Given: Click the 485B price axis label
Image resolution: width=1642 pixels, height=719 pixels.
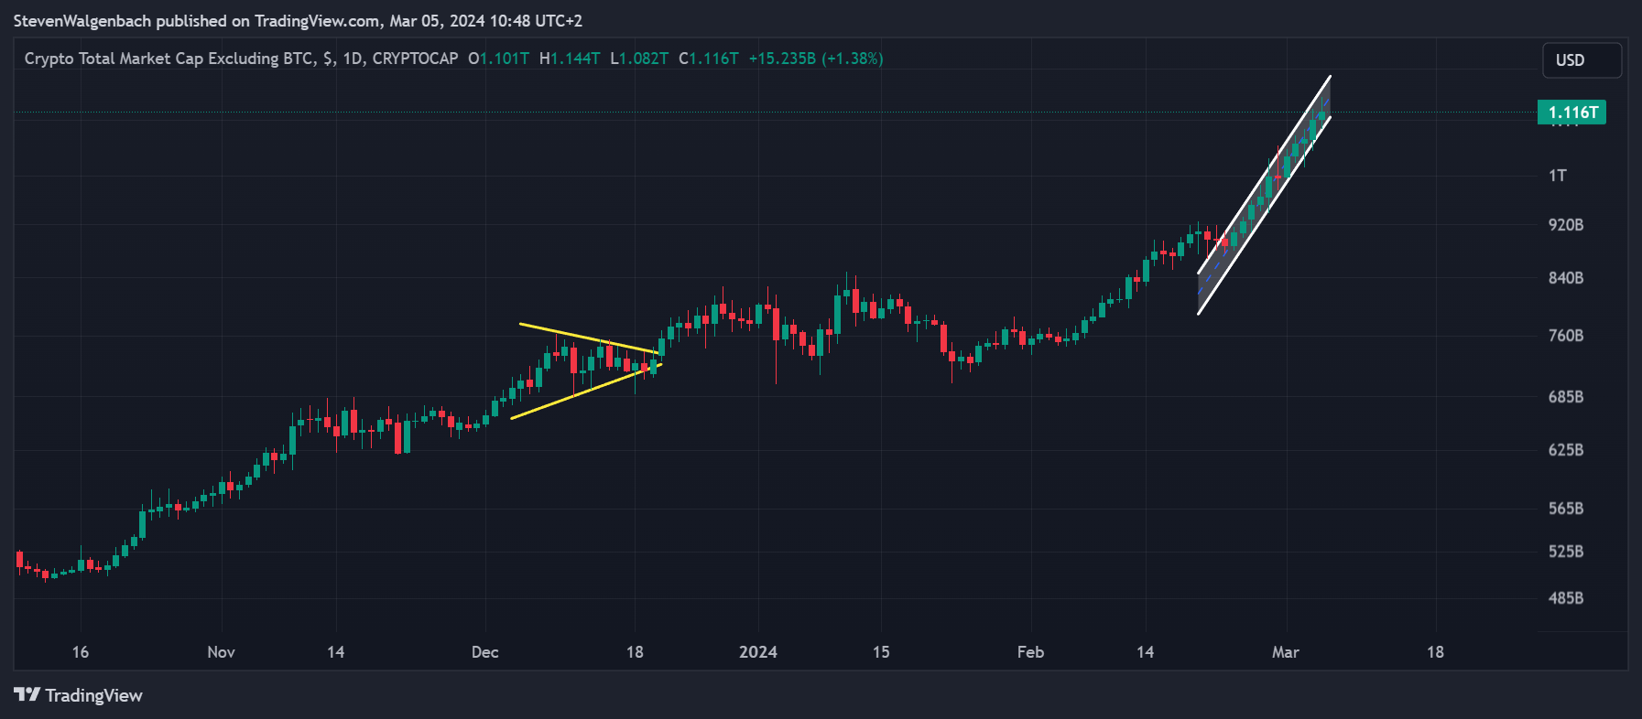Looking at the screenshot, I should tap(1566, 598).
